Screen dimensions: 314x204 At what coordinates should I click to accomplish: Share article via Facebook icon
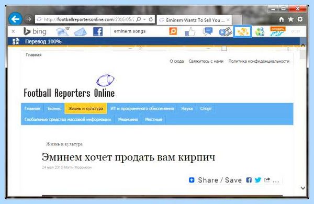coord(249,180)
